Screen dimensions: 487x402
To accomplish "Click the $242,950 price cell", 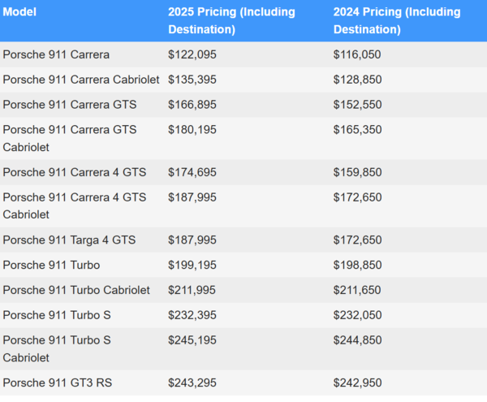I will pos(357,382).
